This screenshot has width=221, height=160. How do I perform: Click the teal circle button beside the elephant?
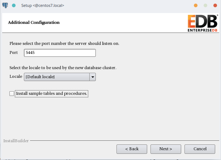pyautogui.click(x=14, y=5)
